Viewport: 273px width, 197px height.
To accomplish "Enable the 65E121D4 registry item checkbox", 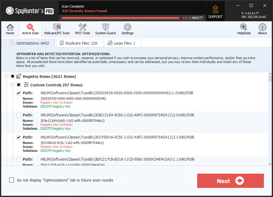I will (19, 115).
